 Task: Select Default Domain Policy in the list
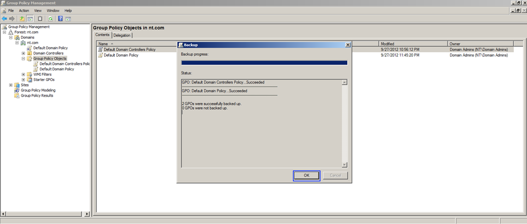(121, 55)
